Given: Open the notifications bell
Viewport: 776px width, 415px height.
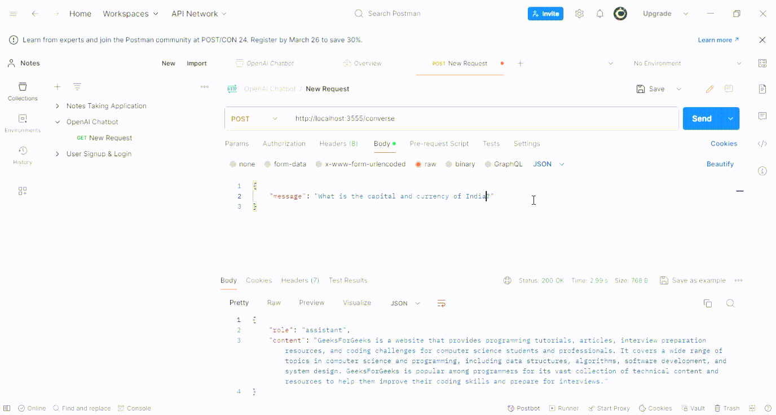Looking at the screenshot, I should 600,14.
